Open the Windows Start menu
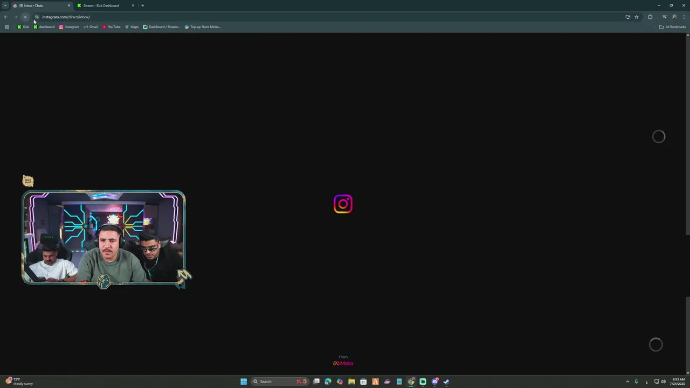This screenshot has width=690, height=388. coord(244,382)
